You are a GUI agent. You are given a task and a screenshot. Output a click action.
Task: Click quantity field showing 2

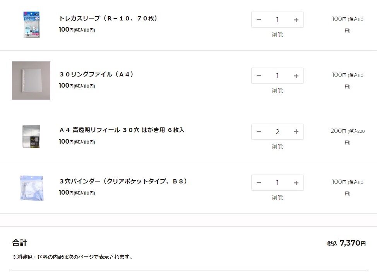278,132
